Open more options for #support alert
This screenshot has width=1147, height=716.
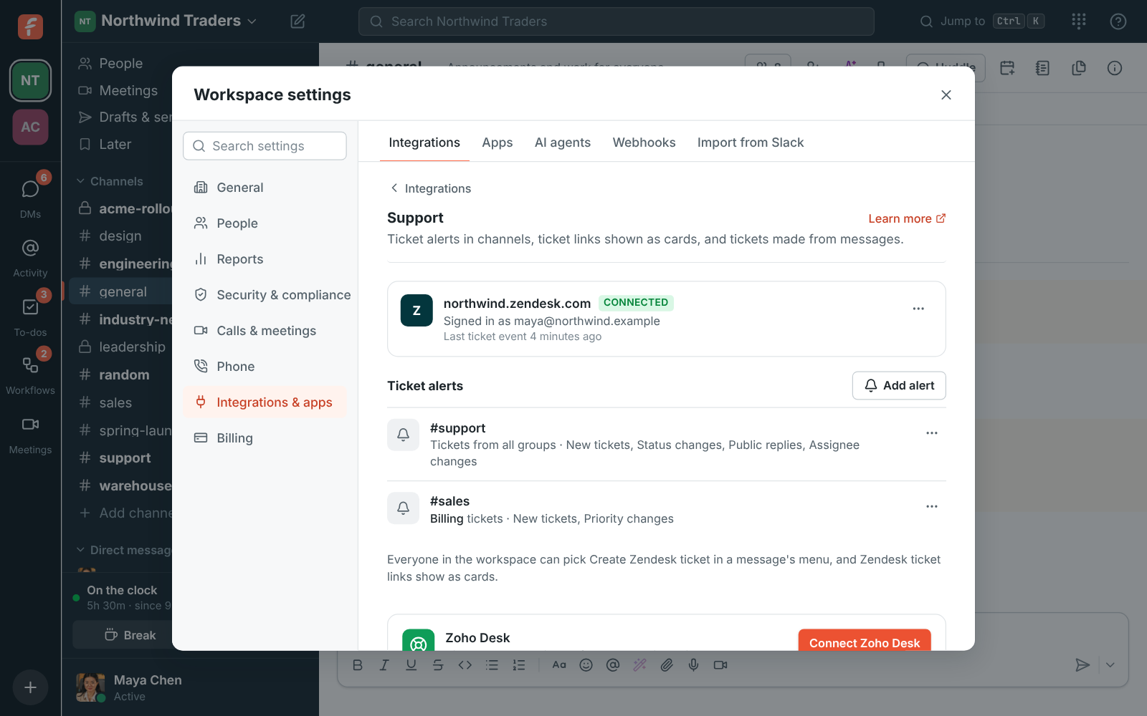click(932, 433)
